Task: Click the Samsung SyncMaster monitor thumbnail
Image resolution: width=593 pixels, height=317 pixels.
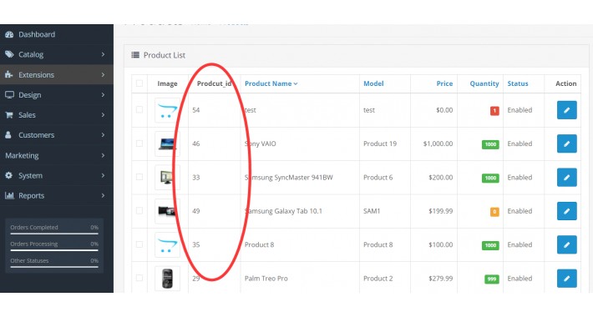Action: [x=168, y=177]
